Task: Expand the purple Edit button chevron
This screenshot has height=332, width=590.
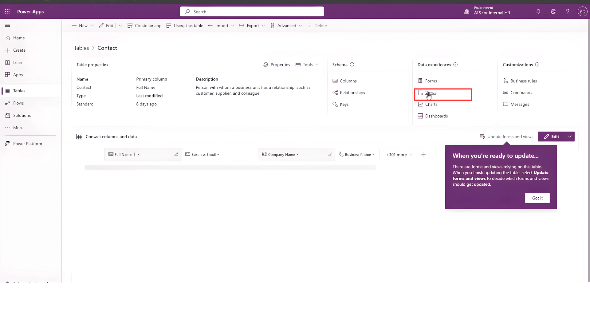Action: (x=570, y=136)
